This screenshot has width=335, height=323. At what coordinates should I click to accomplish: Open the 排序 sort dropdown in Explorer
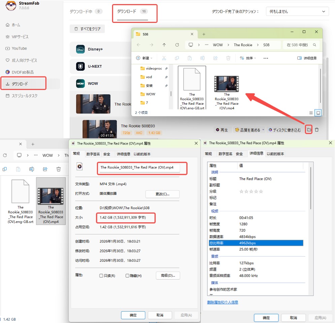pos(248,58)
